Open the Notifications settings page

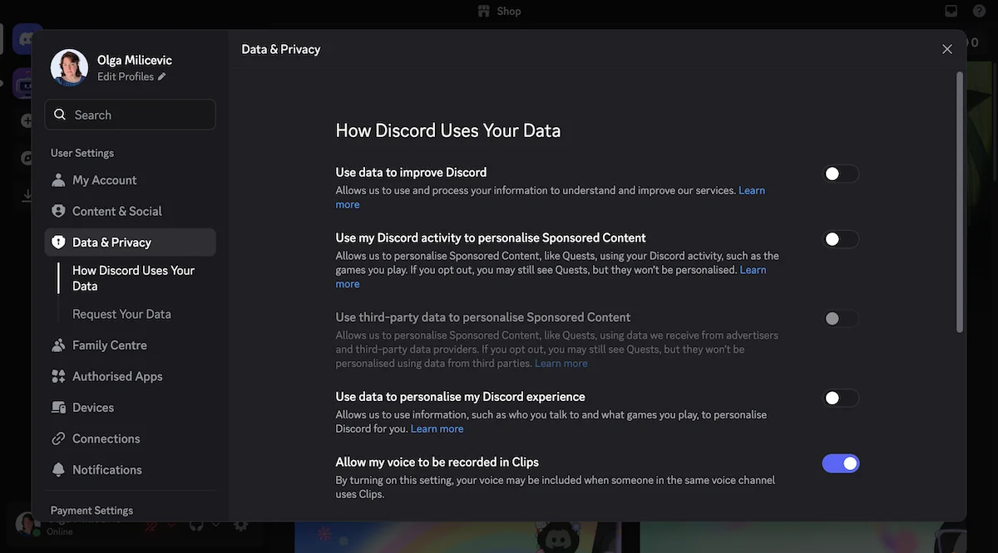click(x=131, y=470)
